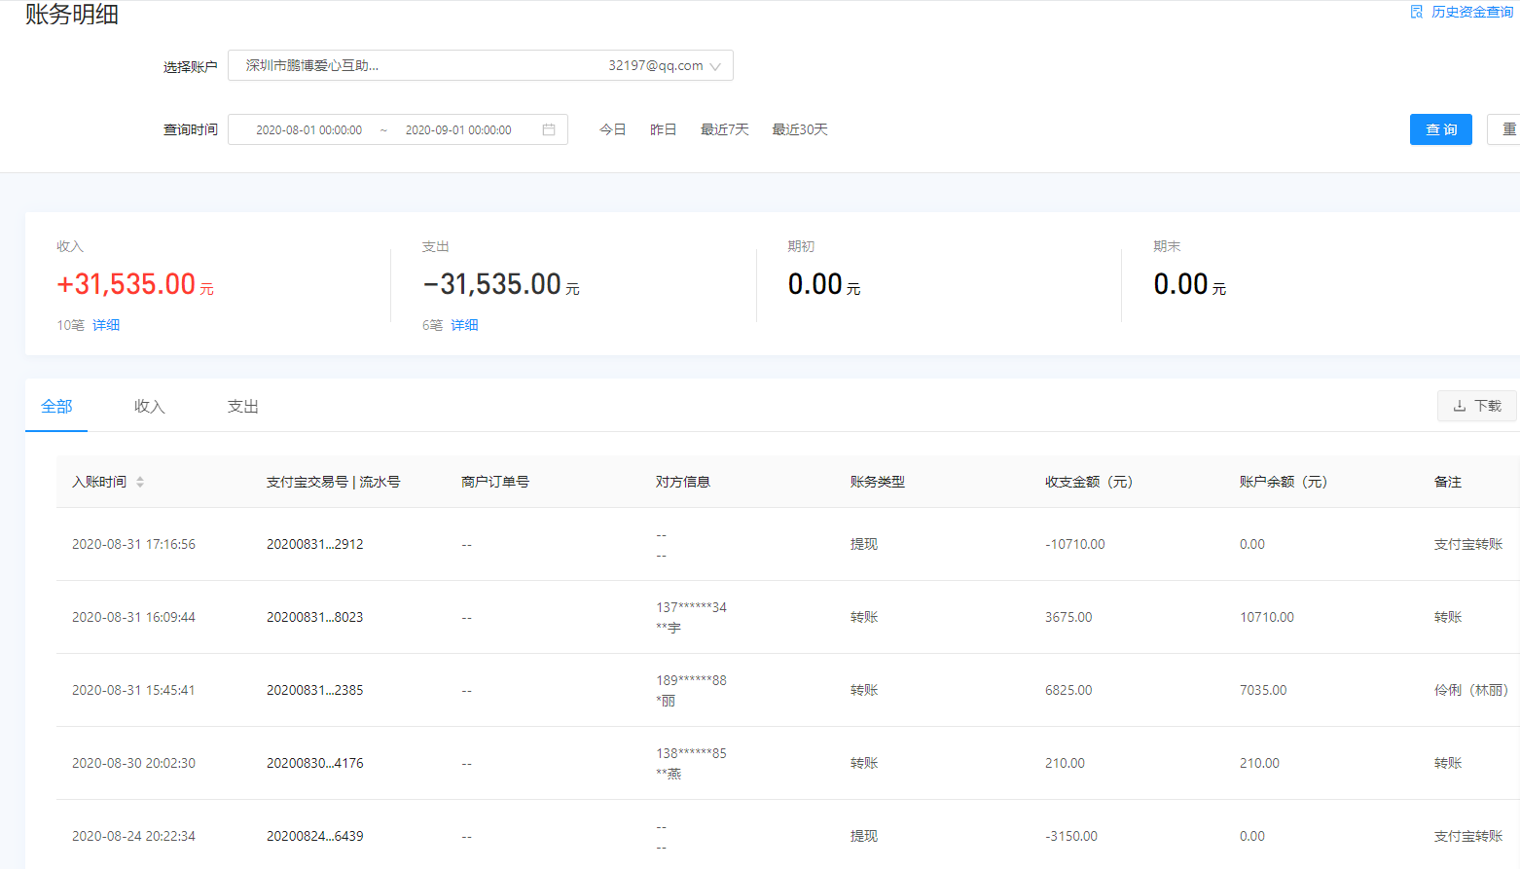This screenshot has height=869, width=1520.
Task: Sort by 入账时间 using sort arrows
Action: (140, 482)
